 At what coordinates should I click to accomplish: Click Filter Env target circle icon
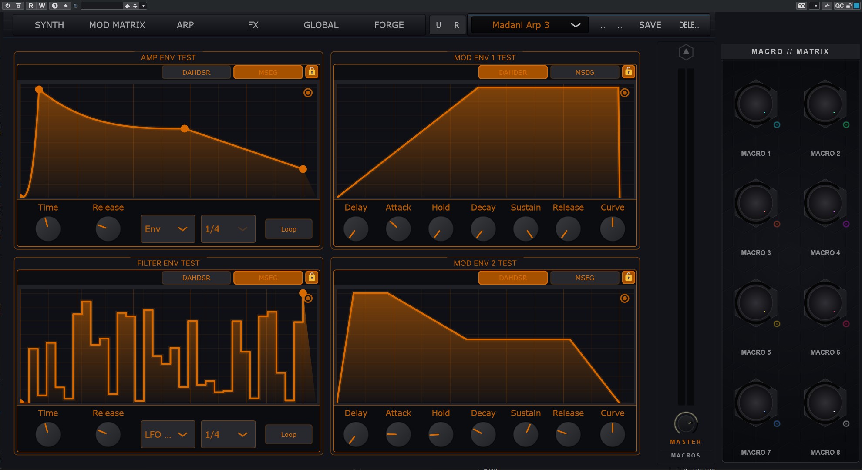(308, 299)
